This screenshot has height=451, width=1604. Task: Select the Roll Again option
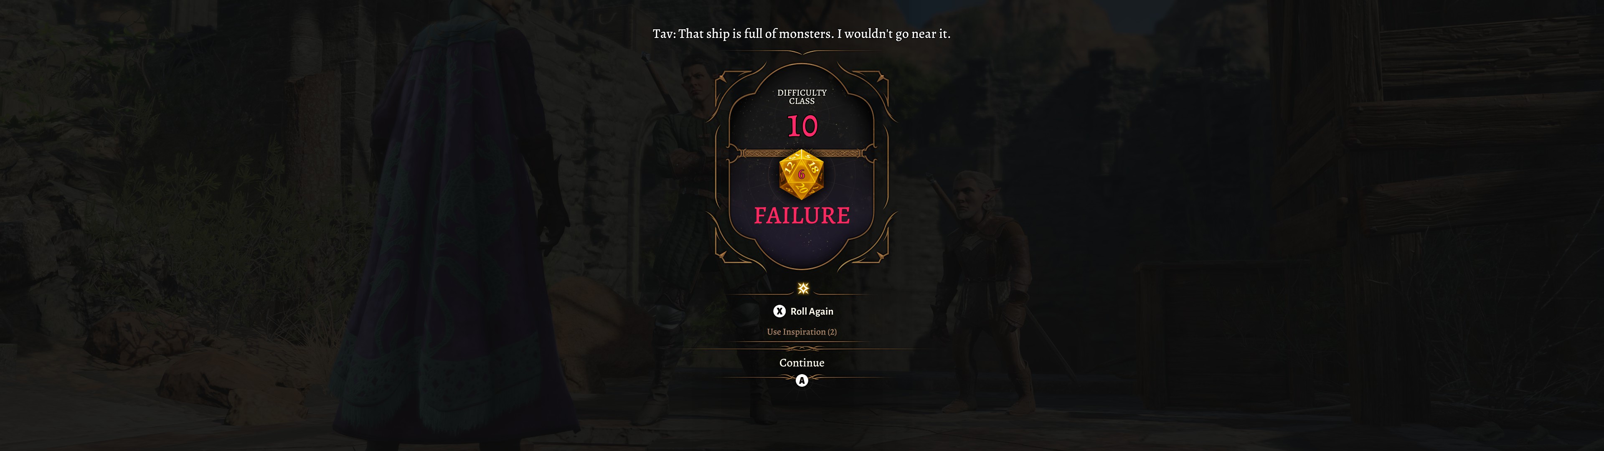point(811,311)
